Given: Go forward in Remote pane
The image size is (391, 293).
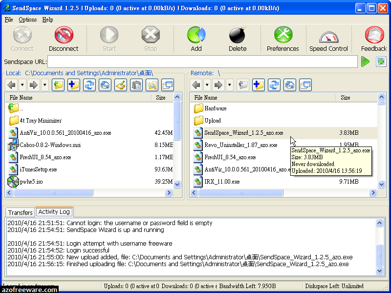Looking at the screenshot, I should (218, 85).
